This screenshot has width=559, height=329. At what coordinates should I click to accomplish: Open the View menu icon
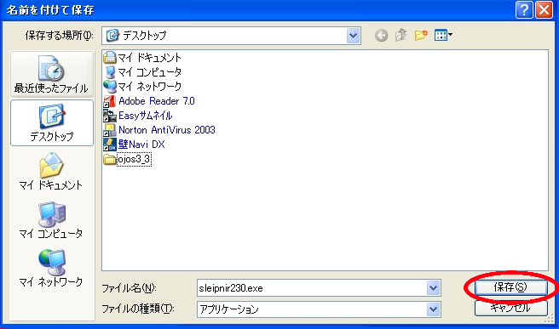(x=443, y=35)
